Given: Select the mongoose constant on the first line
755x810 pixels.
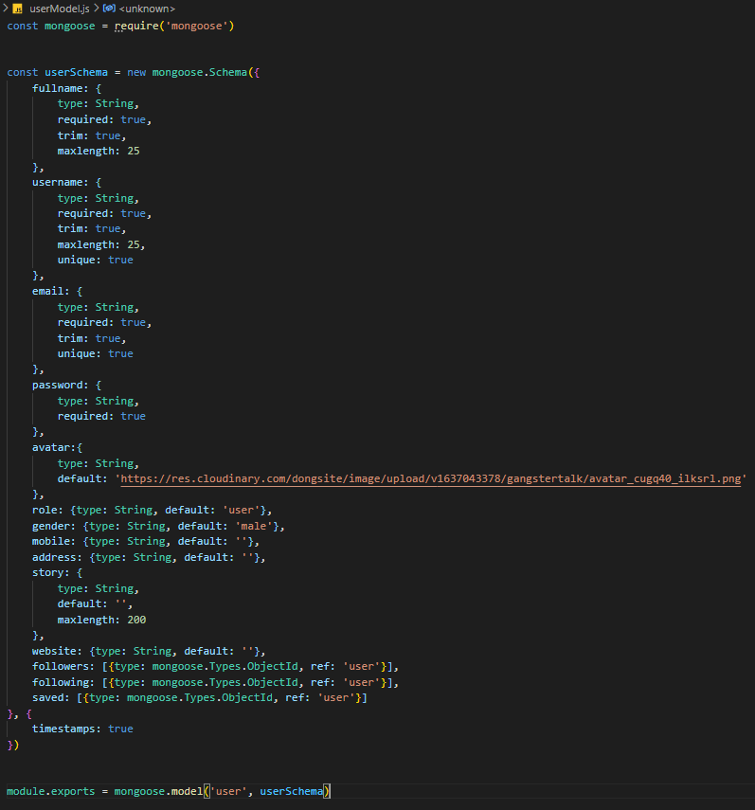Looking at the screenshot, I should click(68, 26).
